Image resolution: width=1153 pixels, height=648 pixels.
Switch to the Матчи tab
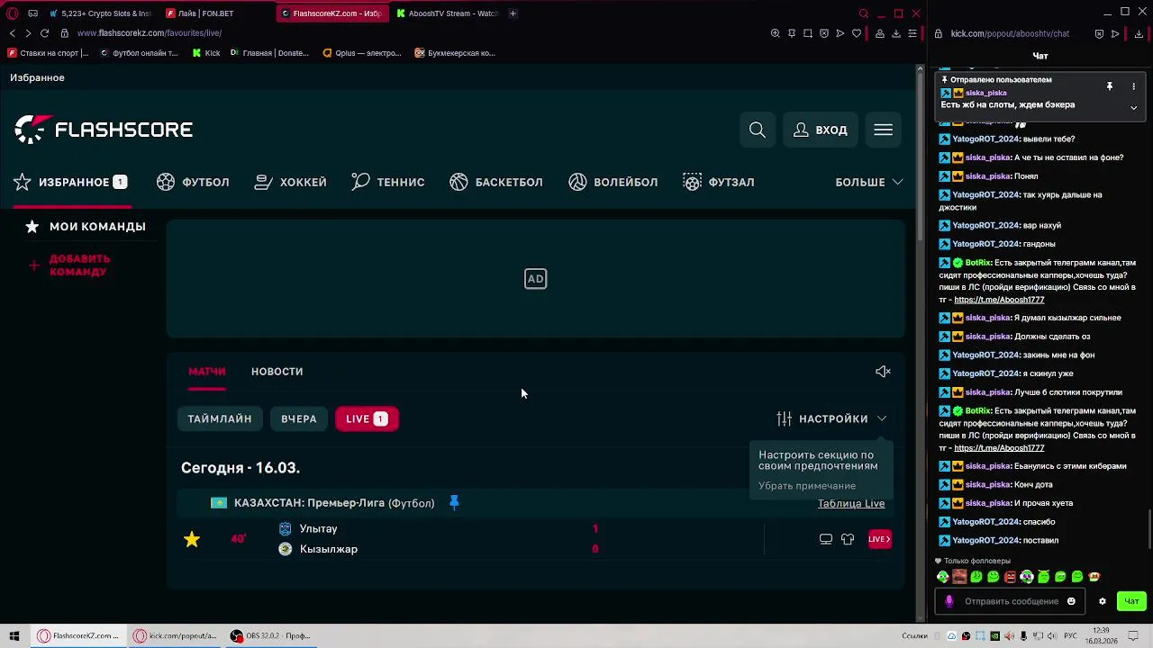click(x=206, y=372)
